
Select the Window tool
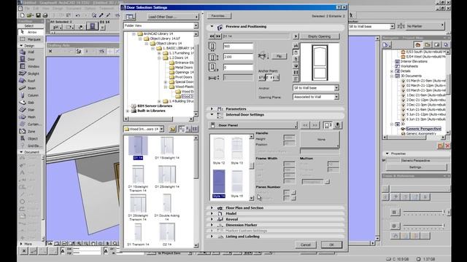click(x=31, y=66)
